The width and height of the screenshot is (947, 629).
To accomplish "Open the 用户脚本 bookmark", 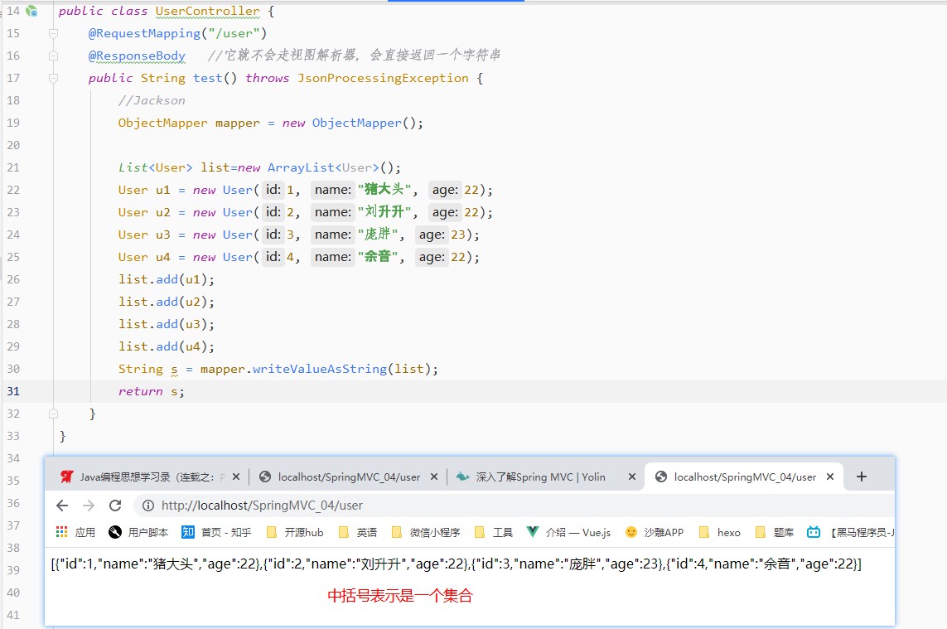I will (138, 532).
